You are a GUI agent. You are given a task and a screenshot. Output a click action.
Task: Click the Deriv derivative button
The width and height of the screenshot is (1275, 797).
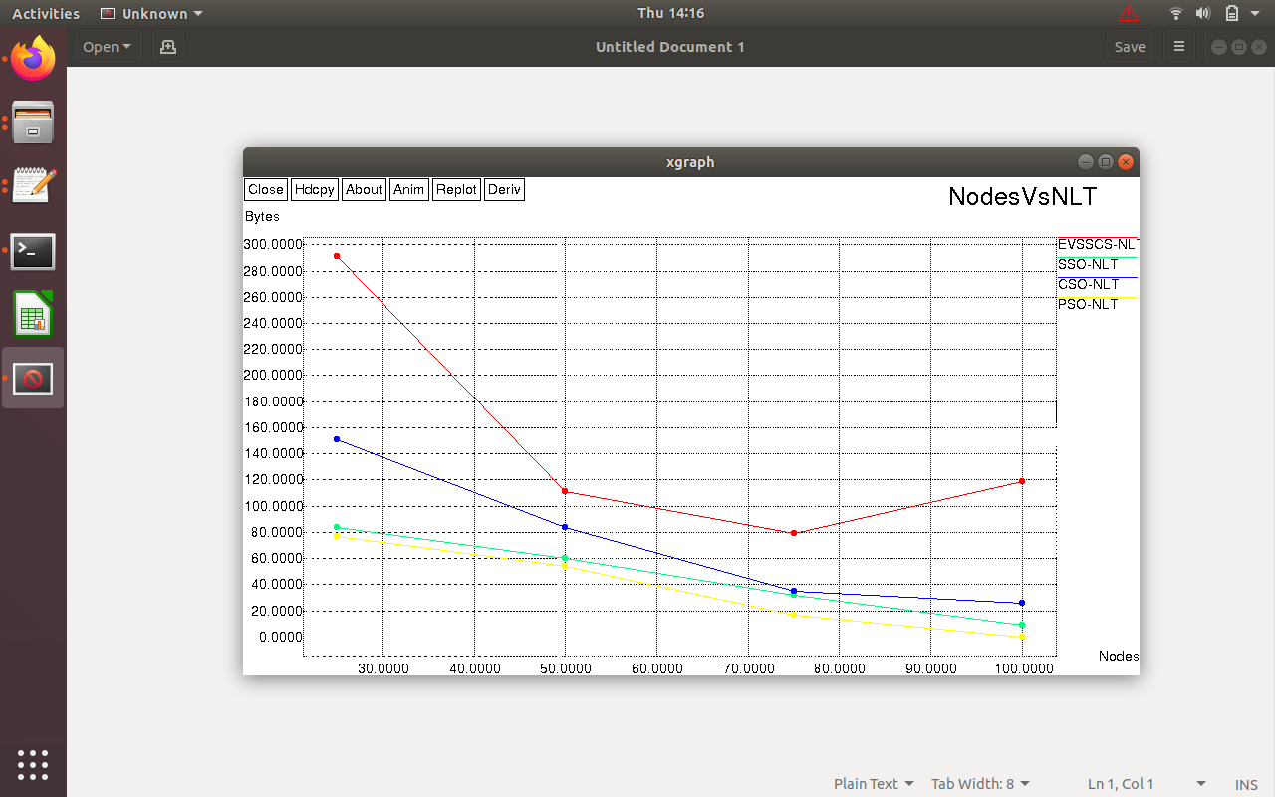click(504, 189)
